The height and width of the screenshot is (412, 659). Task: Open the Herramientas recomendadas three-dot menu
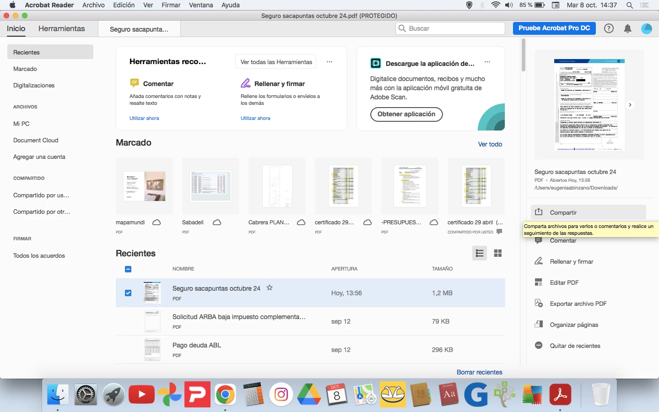(x=329, y=62)
